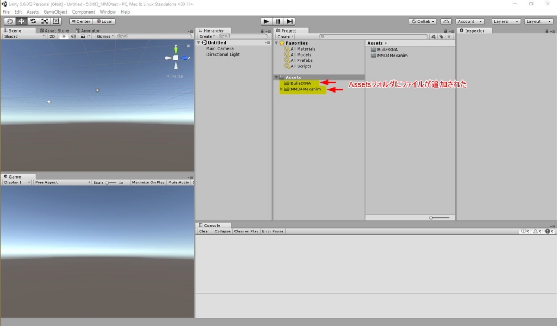Collapse the Assets folder tree
Screen dimensions: 557x326
276,77
